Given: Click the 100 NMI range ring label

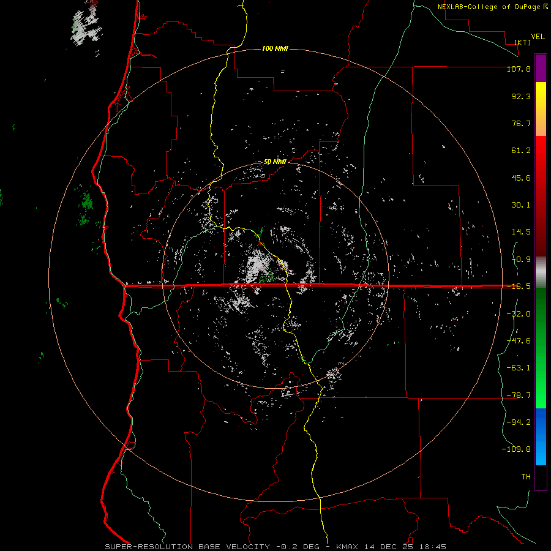Looking at the screenshot, I should coord(275,48).
